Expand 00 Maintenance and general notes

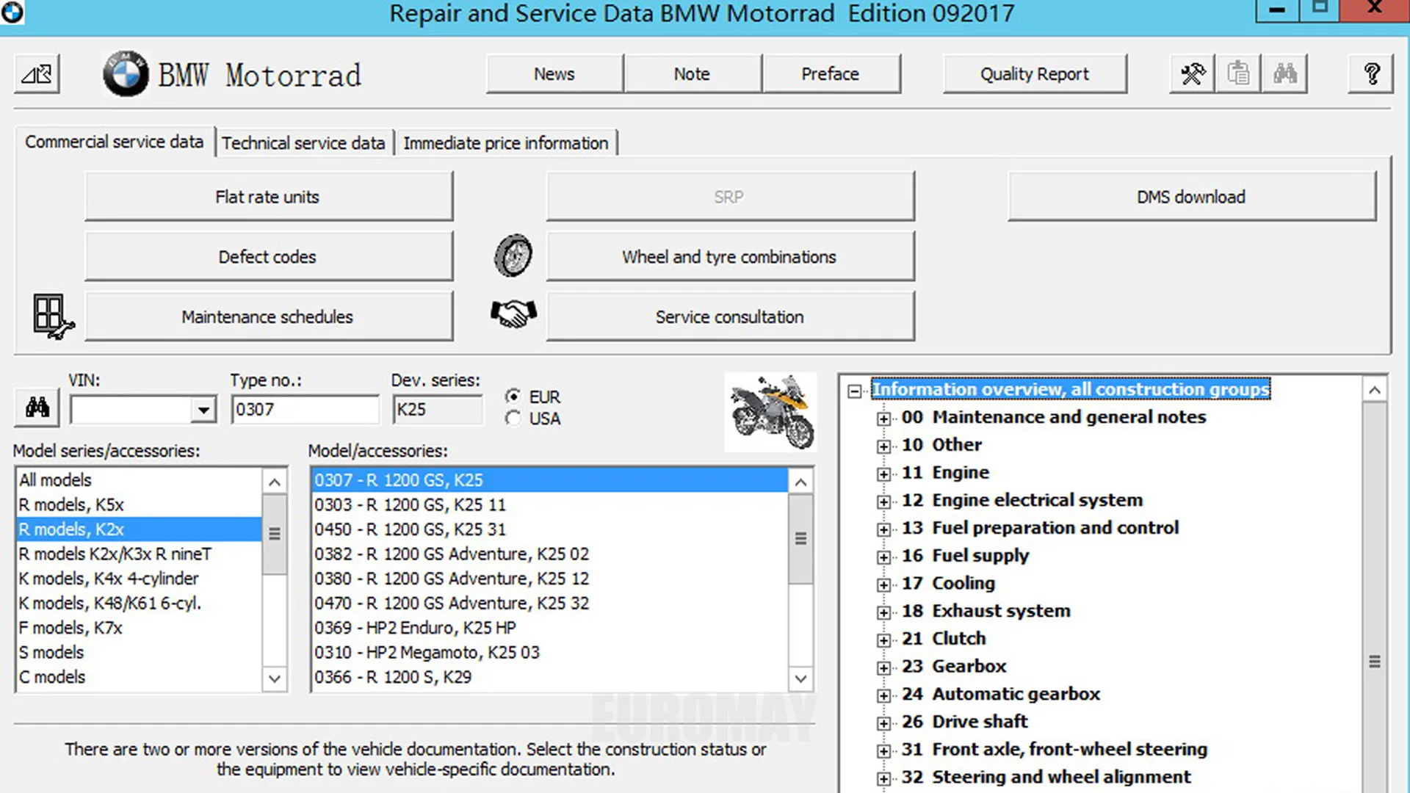click(x=883, y=419)
